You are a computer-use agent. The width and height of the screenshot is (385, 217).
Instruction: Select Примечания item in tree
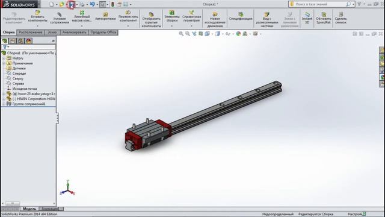(22, 63)
